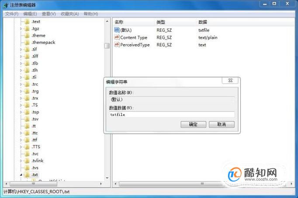Click tree pane scroll up arrow
298x198 pixels.
coord(107,21)
